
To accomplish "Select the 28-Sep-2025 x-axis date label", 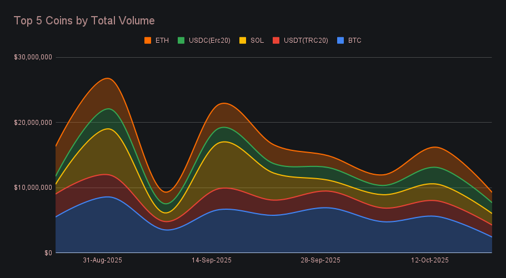I will (320, 260).
